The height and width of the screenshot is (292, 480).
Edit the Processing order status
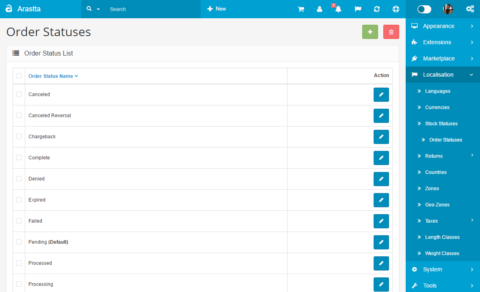(381, 285)
